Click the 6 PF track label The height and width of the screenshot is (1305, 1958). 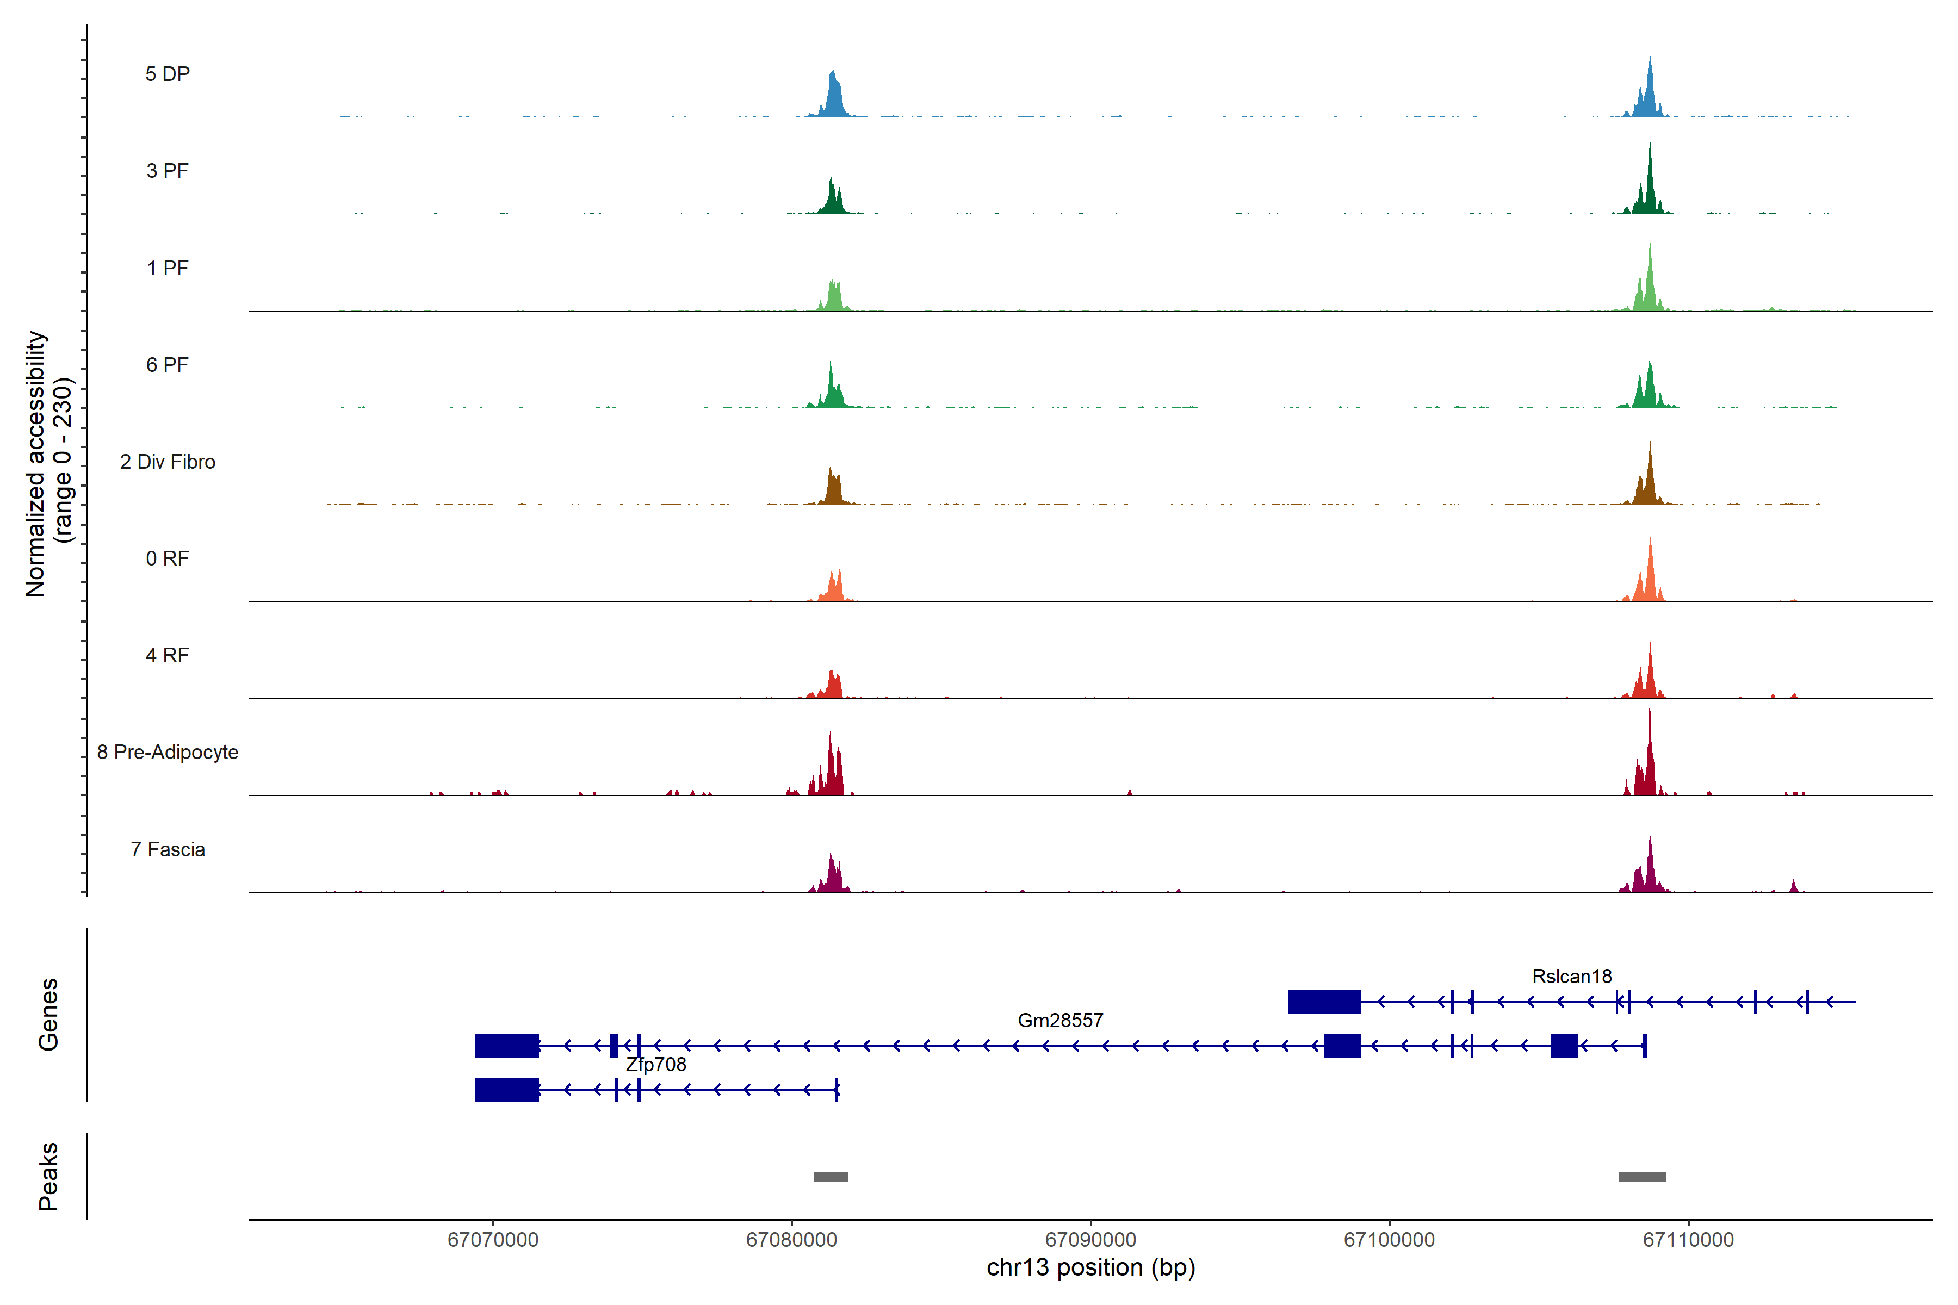pyautogui.click(x=168, y=364)
